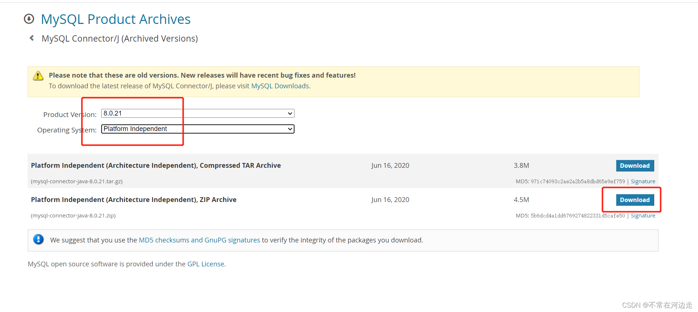Click MySQL Connector/J (Archived Versions) heading
Image resolution: width=698 pixels, height=312 pixels.
pyautogui.click(x=120, y=39)
